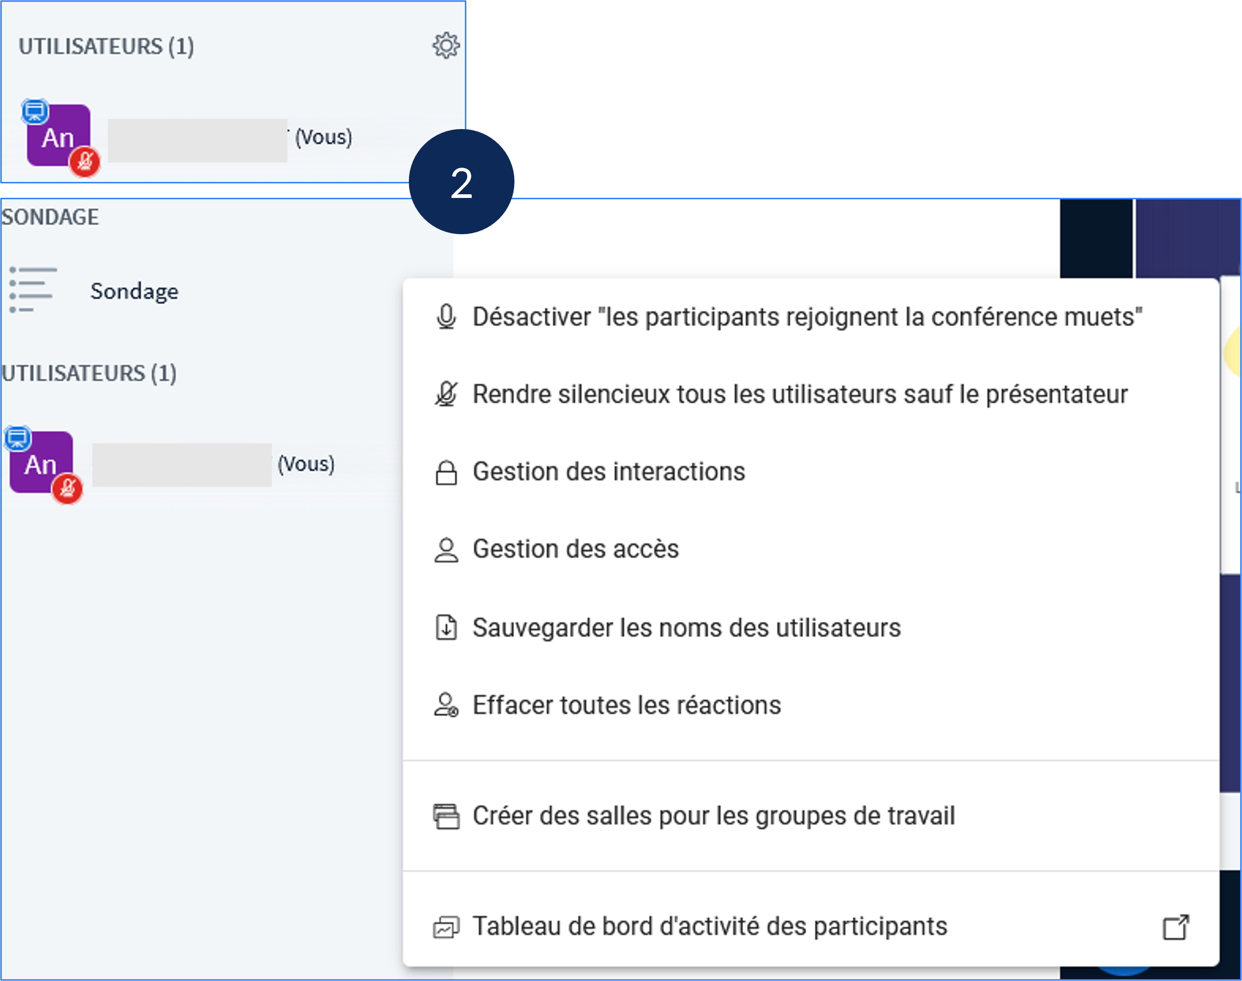The height and width of the screenshot is (981, 1242).
Task: Open Gestion des interactions
Action: [x=608, y=472]
